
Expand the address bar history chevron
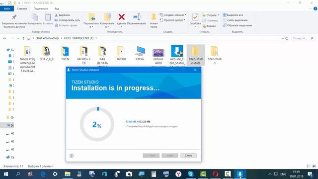click(282, 38)
